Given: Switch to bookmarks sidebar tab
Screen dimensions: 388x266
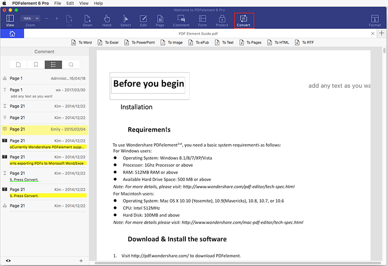Looking at the screenshot, I should click(x=36, y=65).
